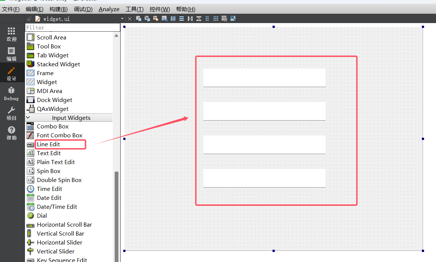Focus the widget box Filter field
This screenshot has width=436, height=262.
[73, 28]
